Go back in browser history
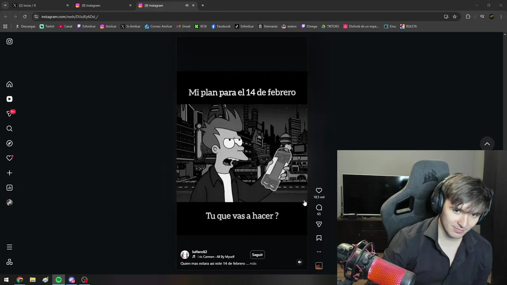Viewport: 507px width, 285px height. click(6, 17)
